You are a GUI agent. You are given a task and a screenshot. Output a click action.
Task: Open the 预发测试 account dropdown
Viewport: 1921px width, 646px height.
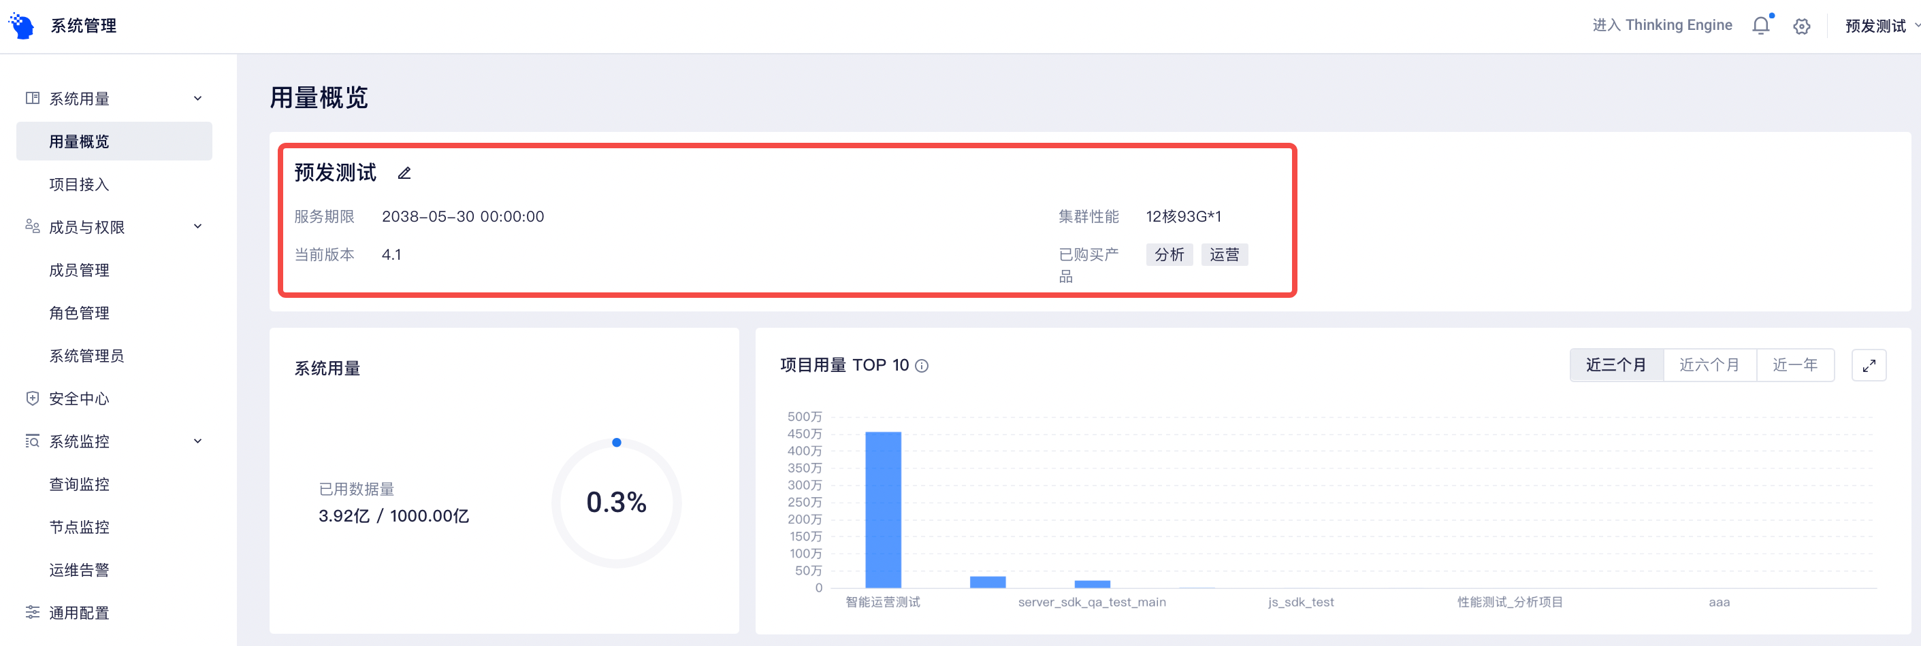(1882, 26)
